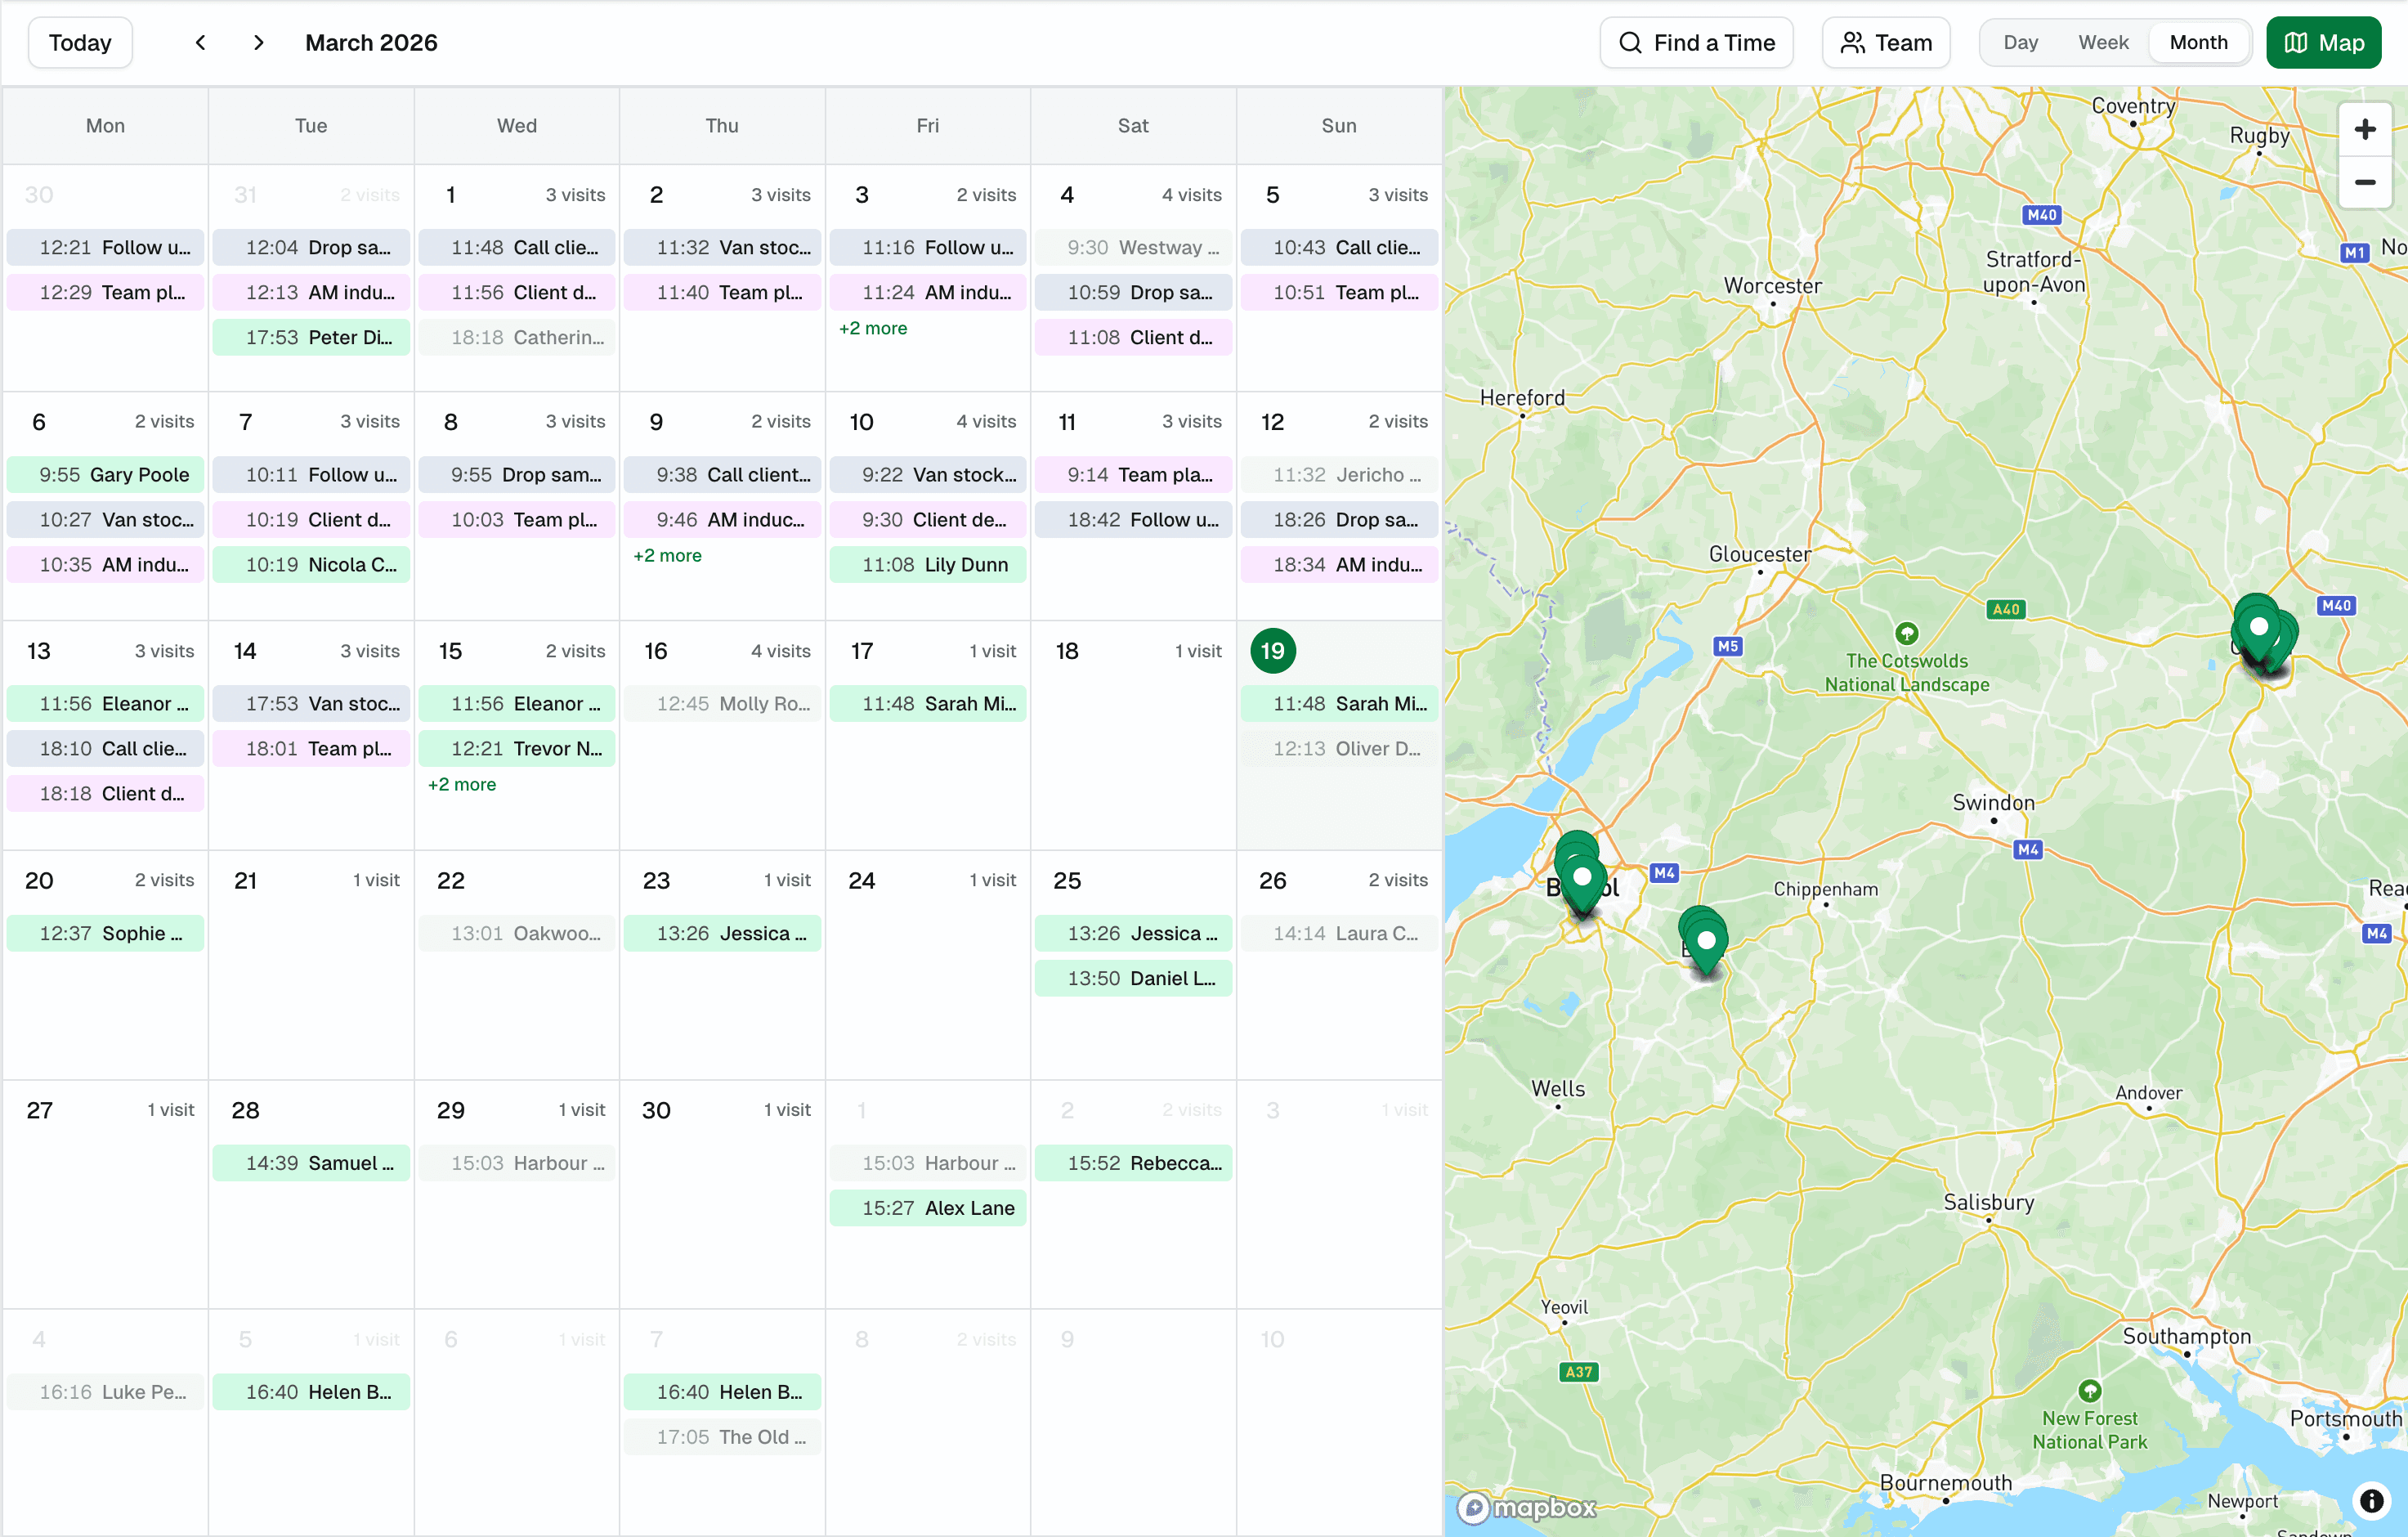Open 15:03 Harbour event on Wednesday 29
2408x1537 pixels.
point(516,1163)
